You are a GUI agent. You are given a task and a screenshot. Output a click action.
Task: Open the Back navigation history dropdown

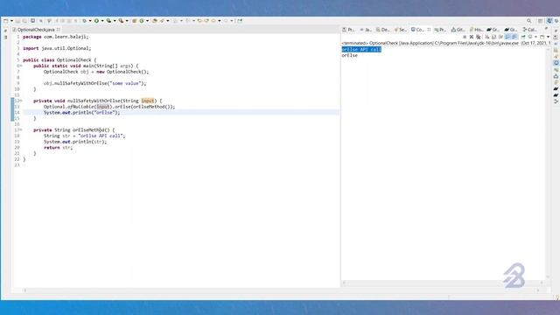[x=220, y=21]
